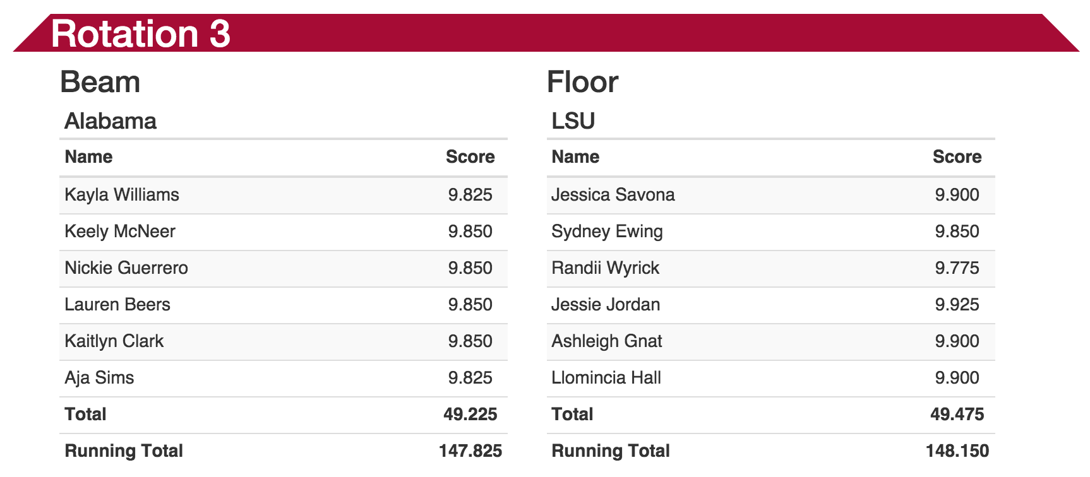Select the Llomincia Hall row name

tap(606, 377)
